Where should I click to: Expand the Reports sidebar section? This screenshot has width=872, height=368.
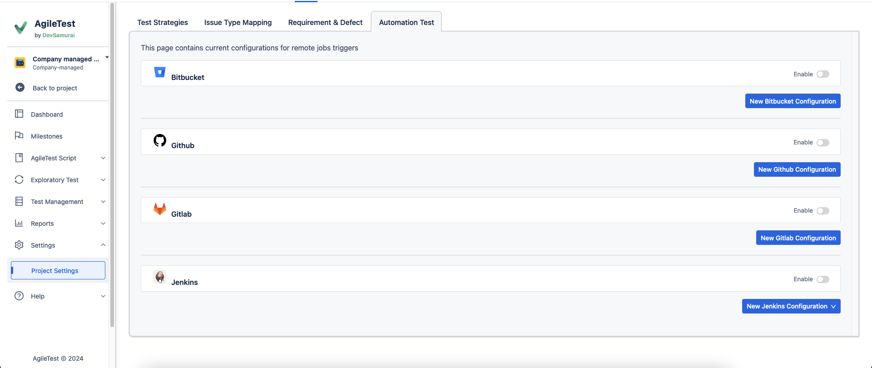pos(103,224)
